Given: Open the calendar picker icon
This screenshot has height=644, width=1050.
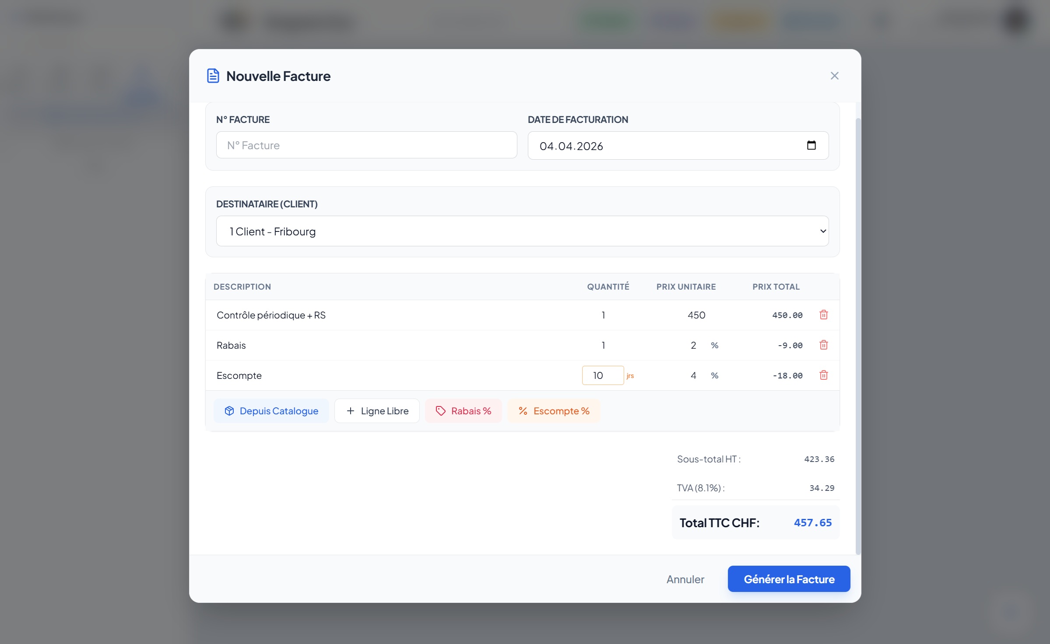Looking at the screenshot, I should 811,145.
